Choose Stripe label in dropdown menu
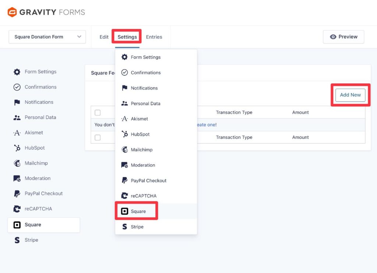Image resolution: width=377 pixels, height=273 pixels. click(137, 227)
